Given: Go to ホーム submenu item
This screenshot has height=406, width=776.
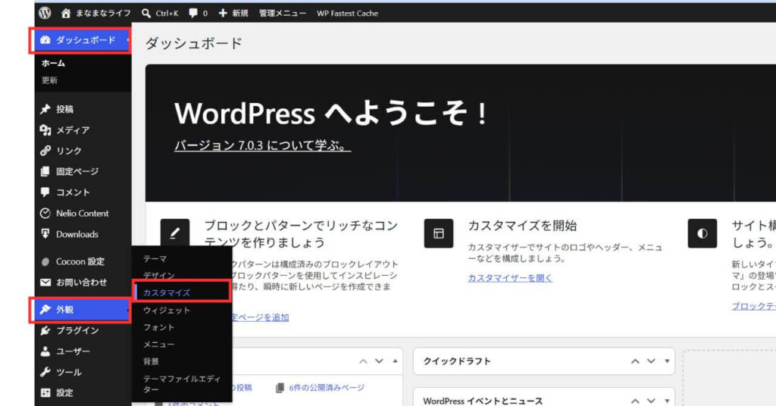Looking at the screenshot, I should coord(54,64).
